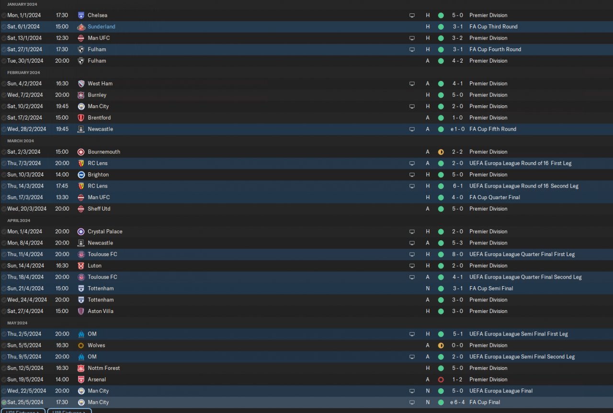Click the Arsenal team name

(x=97, y=380)
